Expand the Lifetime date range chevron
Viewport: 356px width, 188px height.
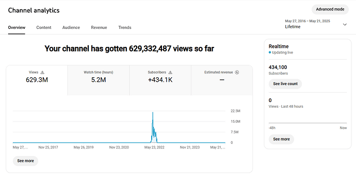coord(345,25)
